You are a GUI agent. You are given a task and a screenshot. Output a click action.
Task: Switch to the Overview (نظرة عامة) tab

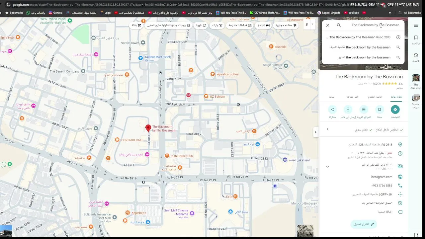pos(396,97)
